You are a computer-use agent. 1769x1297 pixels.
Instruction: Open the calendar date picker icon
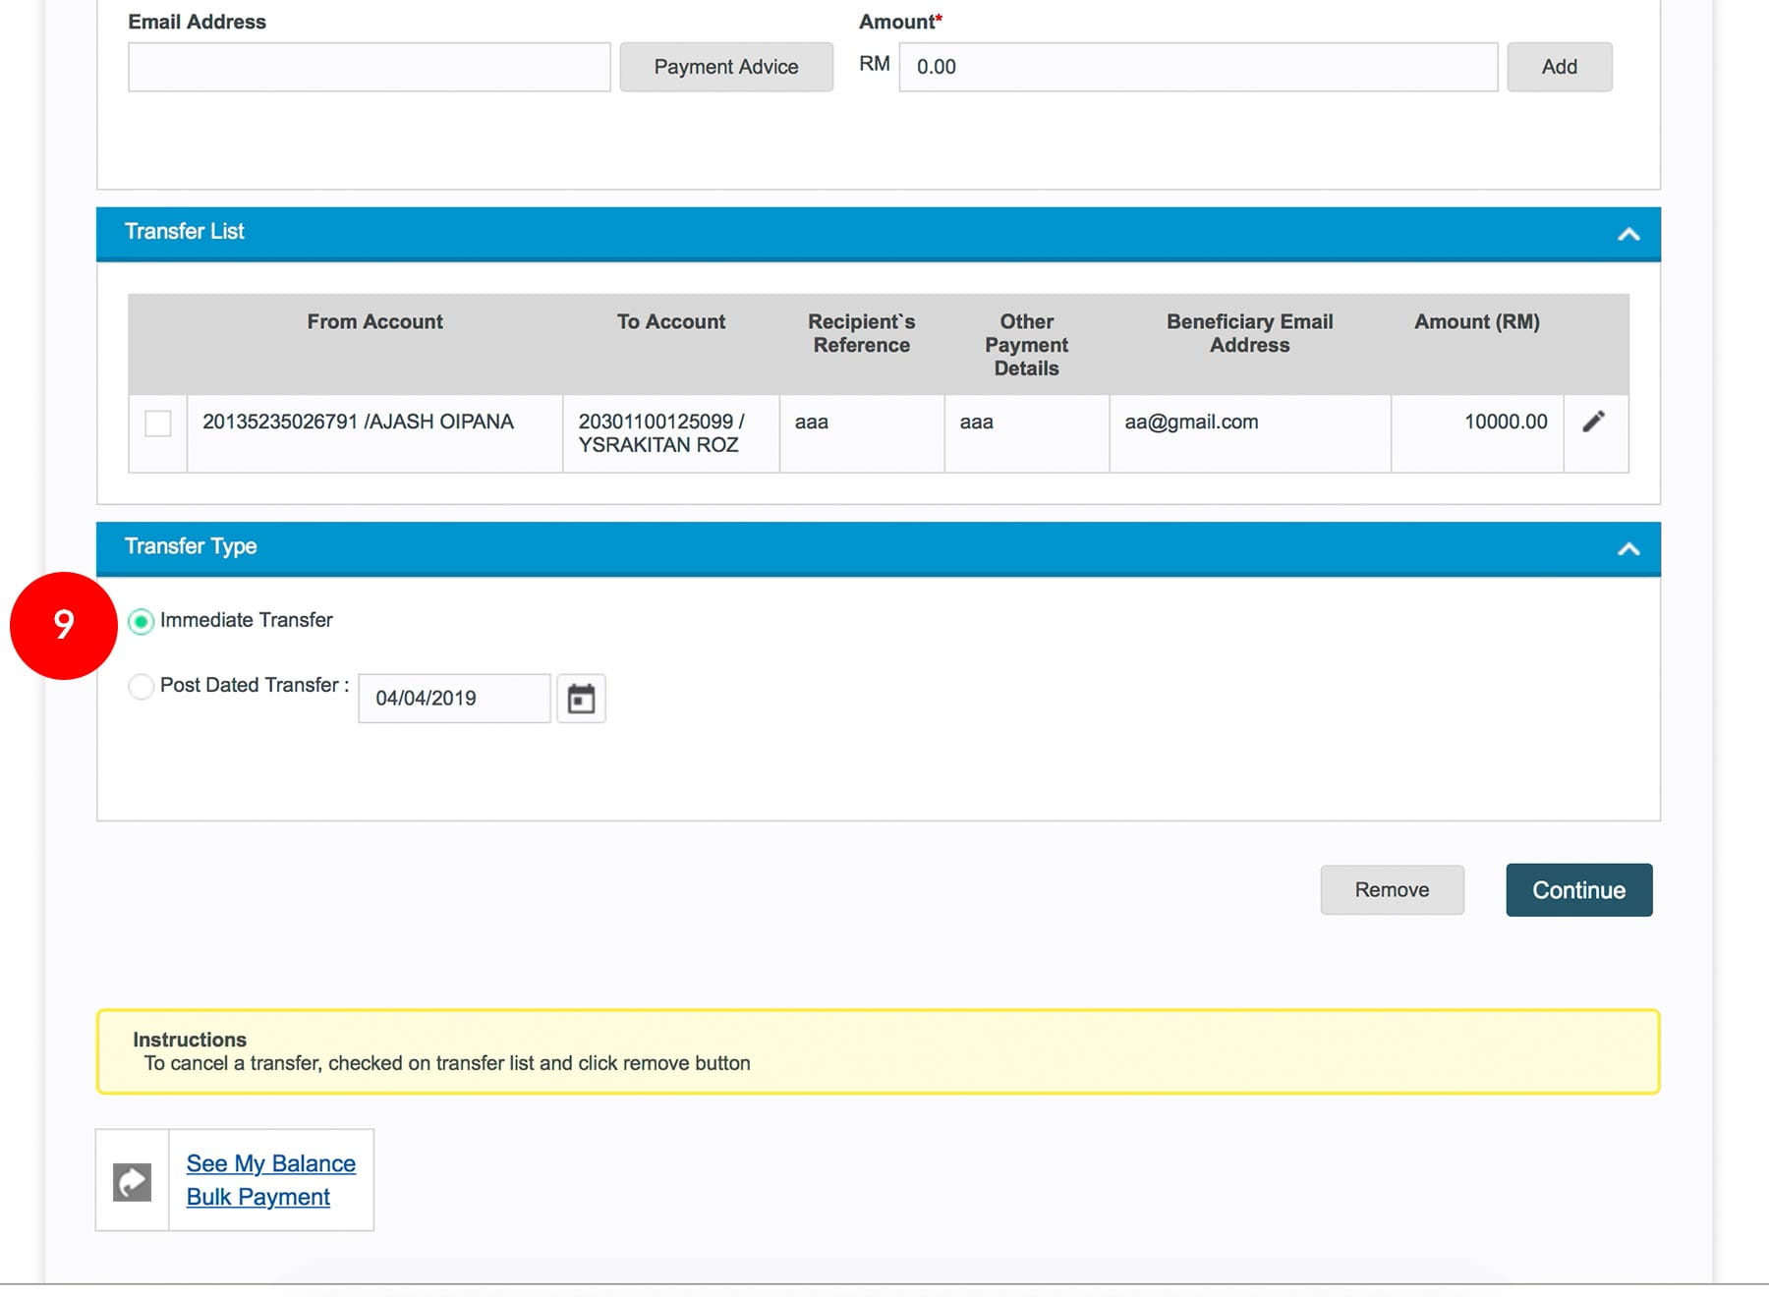click(x=581, y=699)
